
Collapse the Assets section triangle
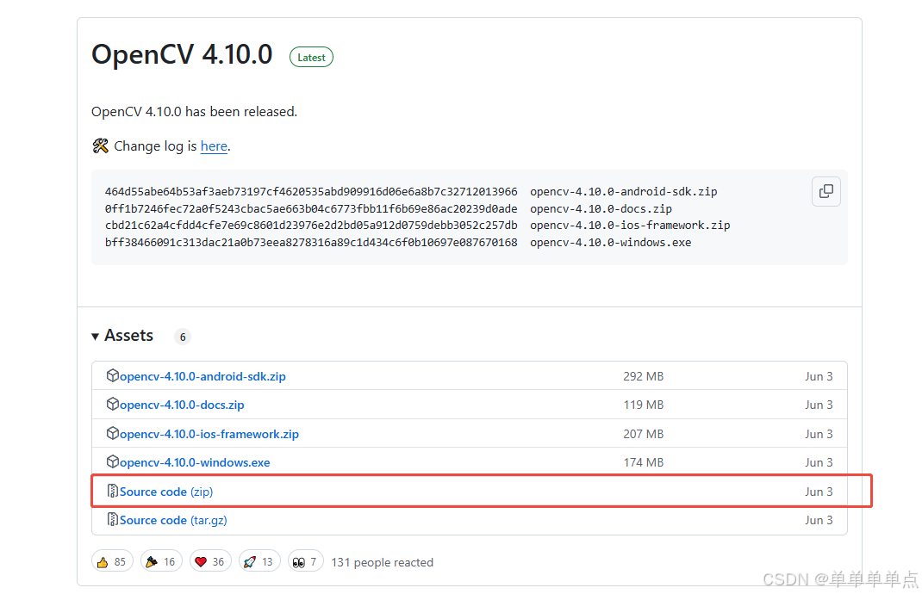point(96,337)
